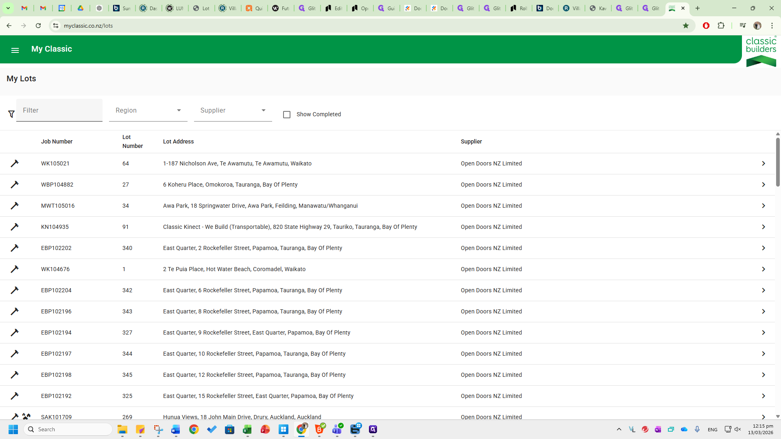Image resolution: width=781 pixels, height=439 pixels.
Task: Switch to the Kav browser tab
Action: click(x=598, y=8)
